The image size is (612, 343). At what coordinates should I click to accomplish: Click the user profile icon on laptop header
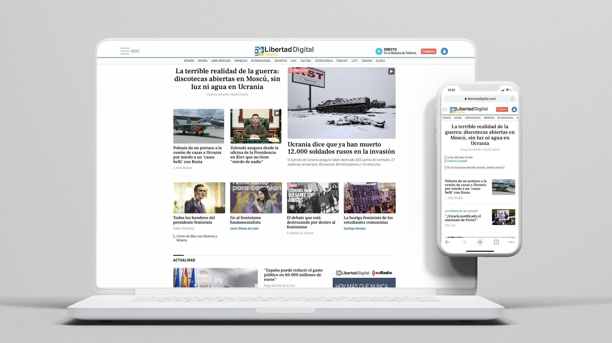click(x=444, y=51)
